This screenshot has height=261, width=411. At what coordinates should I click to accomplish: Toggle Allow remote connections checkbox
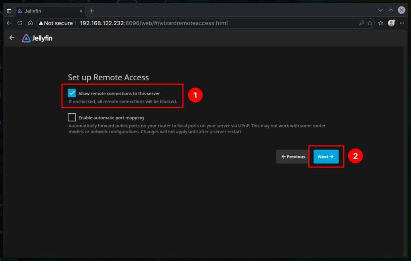click(x=72, y=93)
